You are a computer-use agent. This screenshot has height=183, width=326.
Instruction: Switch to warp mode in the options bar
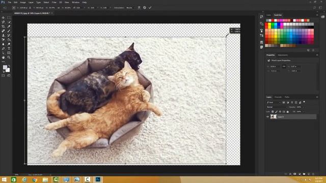[139, 8]
